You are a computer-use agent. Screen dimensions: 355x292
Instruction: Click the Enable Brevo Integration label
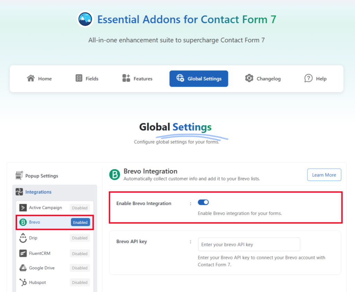click(144, 203)
